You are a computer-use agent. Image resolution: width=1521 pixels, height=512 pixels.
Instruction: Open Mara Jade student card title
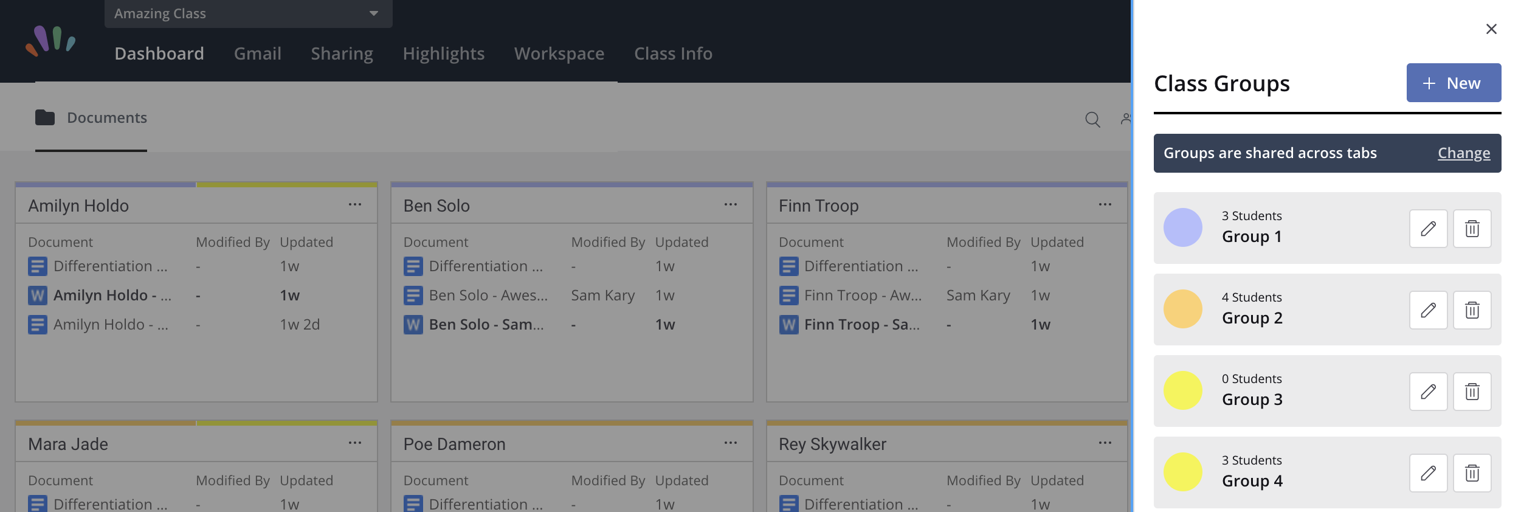[x=68, y=444]
